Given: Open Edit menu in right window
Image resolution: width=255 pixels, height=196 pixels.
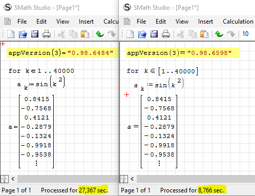Looking at the screenshot, I should (161, 22).
